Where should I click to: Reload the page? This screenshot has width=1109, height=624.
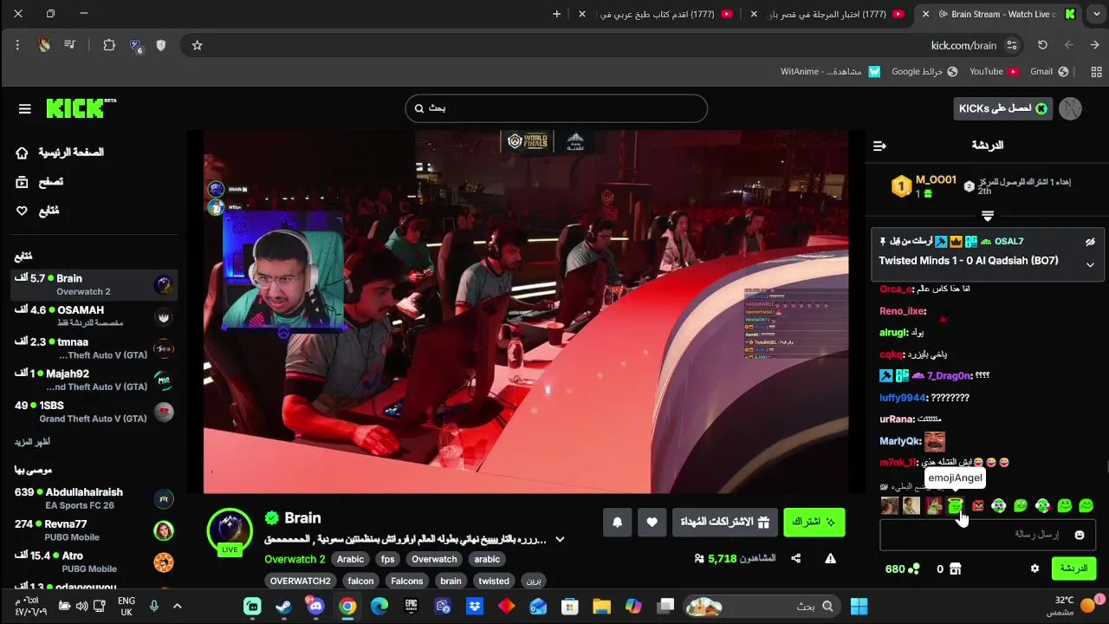(x=1042, y=45)
